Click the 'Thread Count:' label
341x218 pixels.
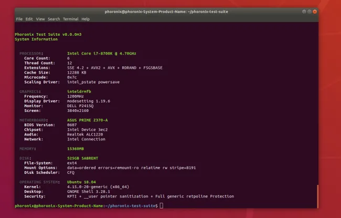tap(39, 63)
